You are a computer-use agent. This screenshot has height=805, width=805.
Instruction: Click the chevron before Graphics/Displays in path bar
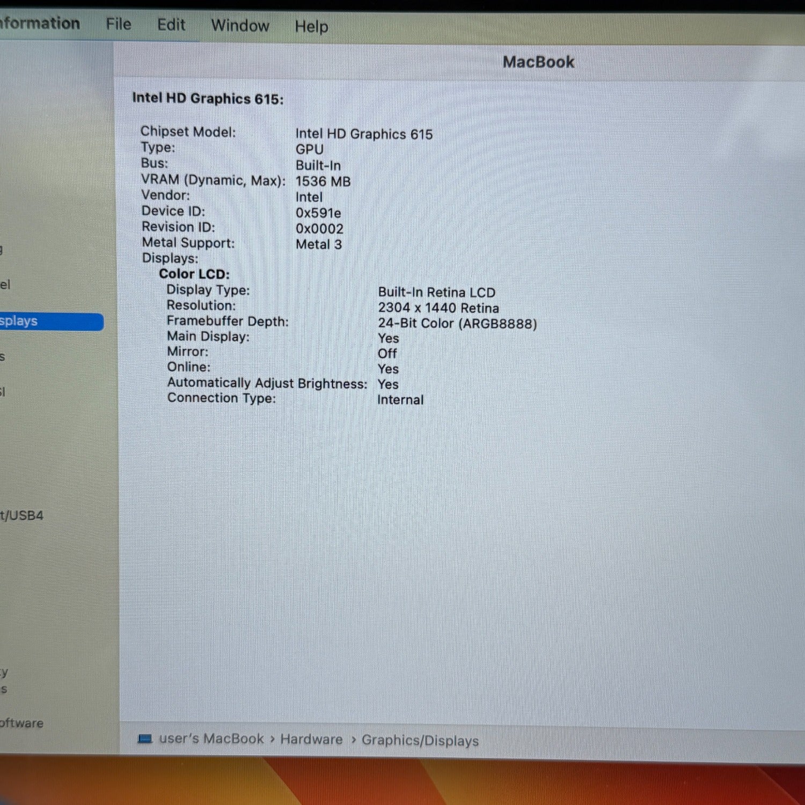pos(353,740)
